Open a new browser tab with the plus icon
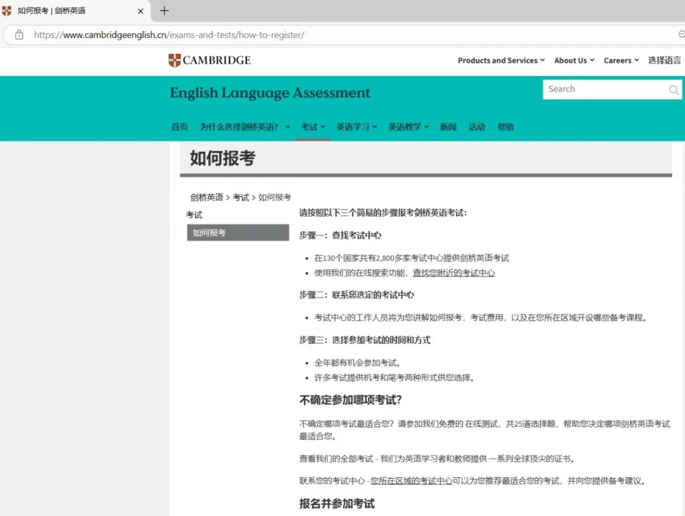This screenshot has height=516, width=685. (x=164, y=11)
